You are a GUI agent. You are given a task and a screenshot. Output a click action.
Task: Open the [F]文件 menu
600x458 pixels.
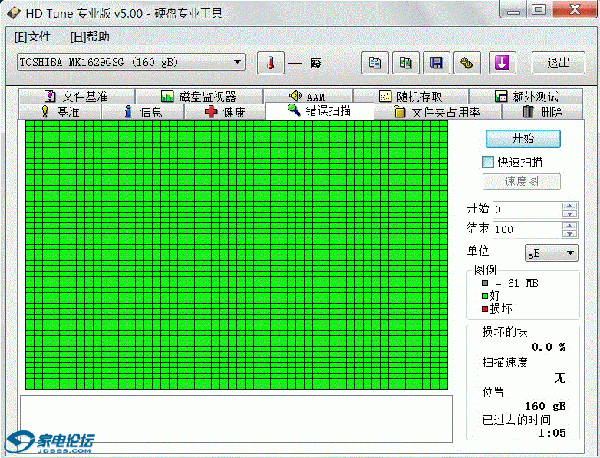[32, 37]
